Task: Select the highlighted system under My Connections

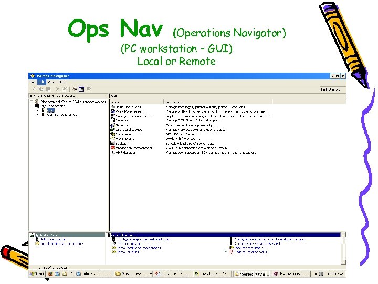Action: (x=50, y=110)
